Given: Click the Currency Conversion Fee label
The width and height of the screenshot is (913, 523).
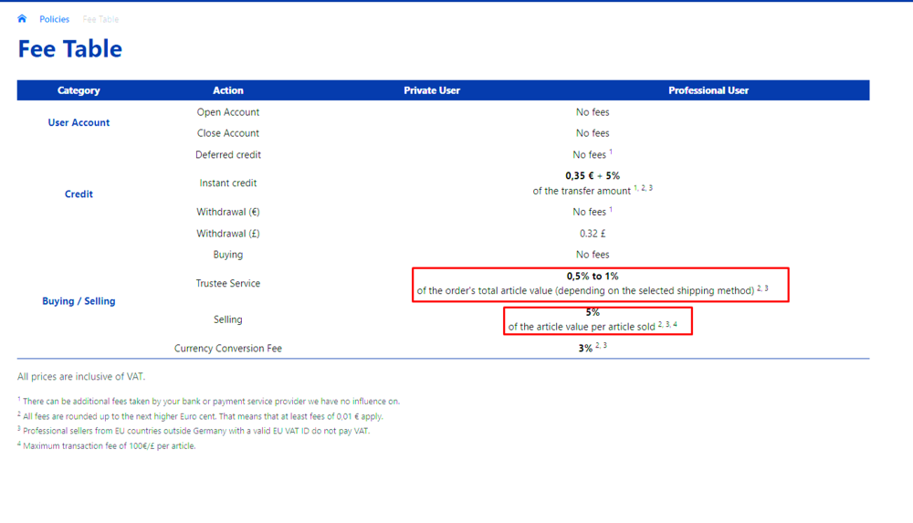Looking at the screenshot, I should pyautogui.click(x=227, y=349).
